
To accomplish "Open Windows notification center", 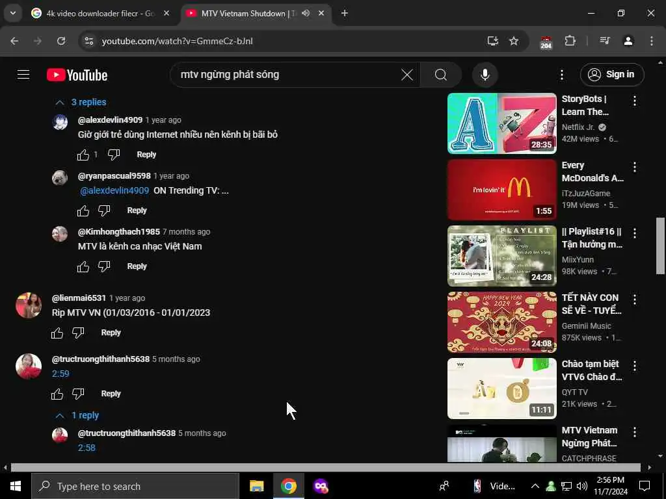I will click(645, 486).
